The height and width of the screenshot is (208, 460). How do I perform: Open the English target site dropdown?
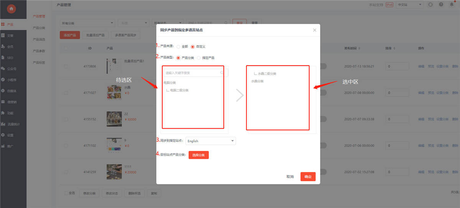(210, 141)
